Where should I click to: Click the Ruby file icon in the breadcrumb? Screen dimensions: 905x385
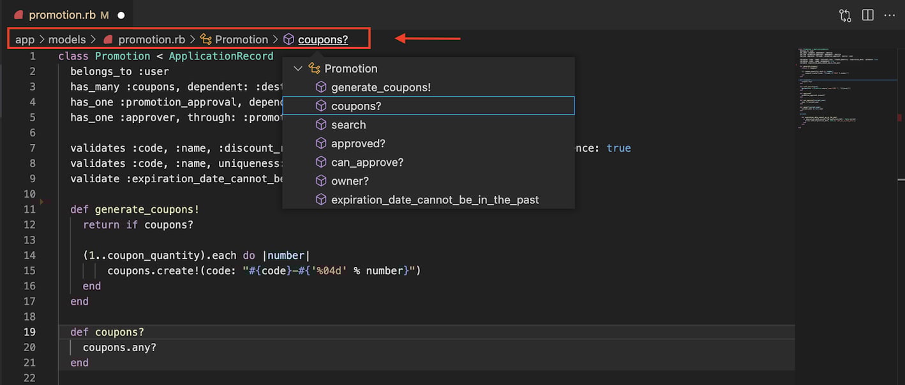(108, 39)
